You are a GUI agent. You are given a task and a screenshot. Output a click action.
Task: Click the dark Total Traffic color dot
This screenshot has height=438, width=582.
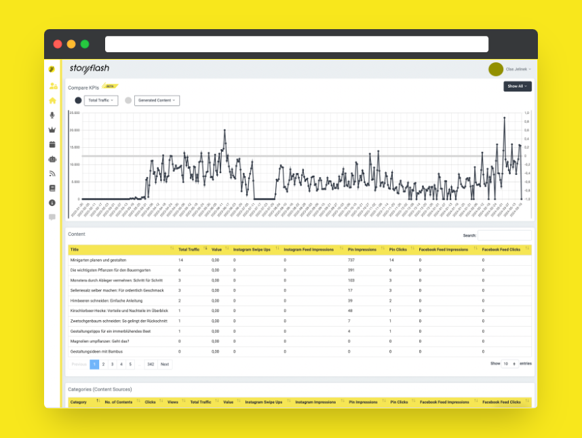pyautogui.click(x=78, y=100)
